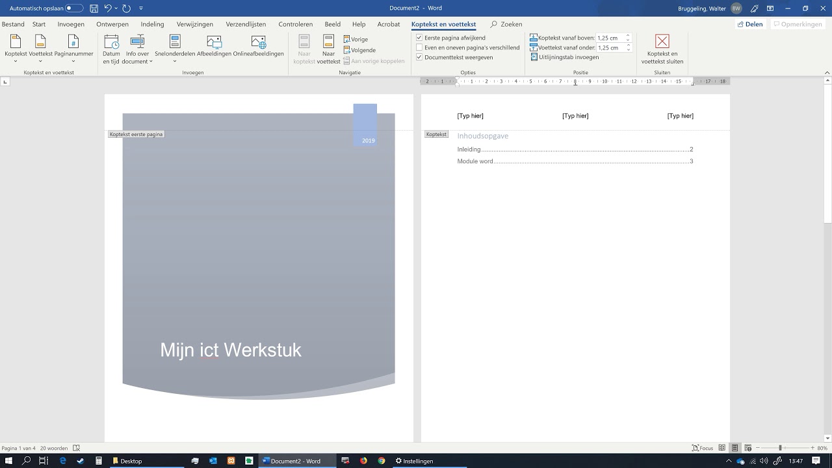Viewport: 832px width, 468px height.
Task: Uncheck Documenttekst weergeven
Action: [x=419, y=57]
